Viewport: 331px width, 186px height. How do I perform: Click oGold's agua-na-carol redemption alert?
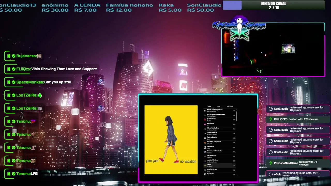(x=298, y=174)
